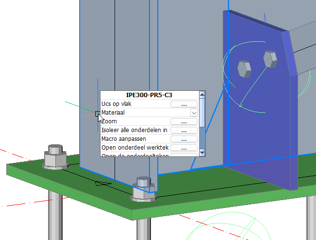Select the right hex bolt on blue plate
Viewport: 316px width, 240px height.
pyautogui.click(x=270, y=59)
